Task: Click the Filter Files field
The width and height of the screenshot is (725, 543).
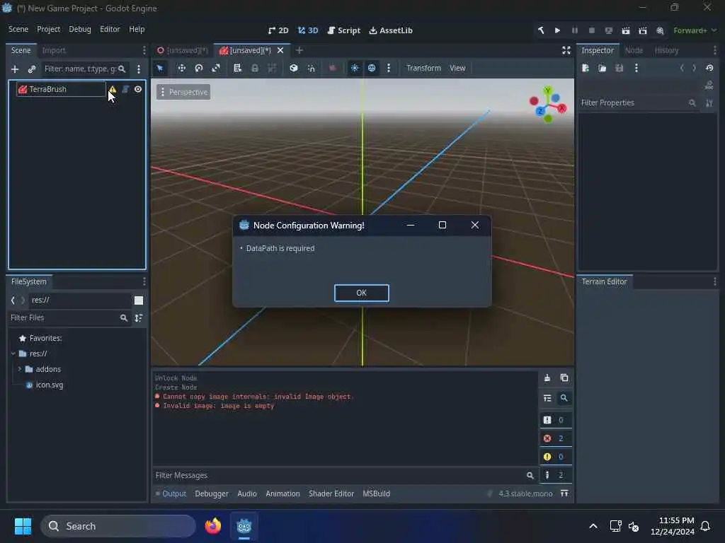Action: tap(69, 317)
